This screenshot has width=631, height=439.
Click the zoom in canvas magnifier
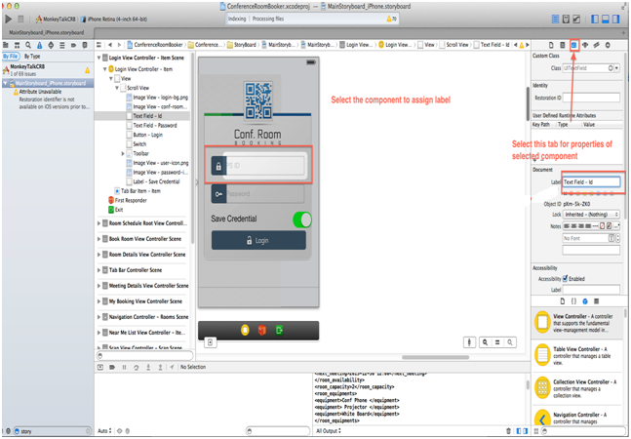(x=510, y=342)
